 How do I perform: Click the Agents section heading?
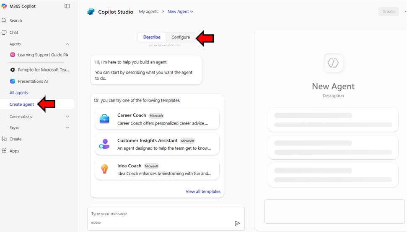pos(15,44)
